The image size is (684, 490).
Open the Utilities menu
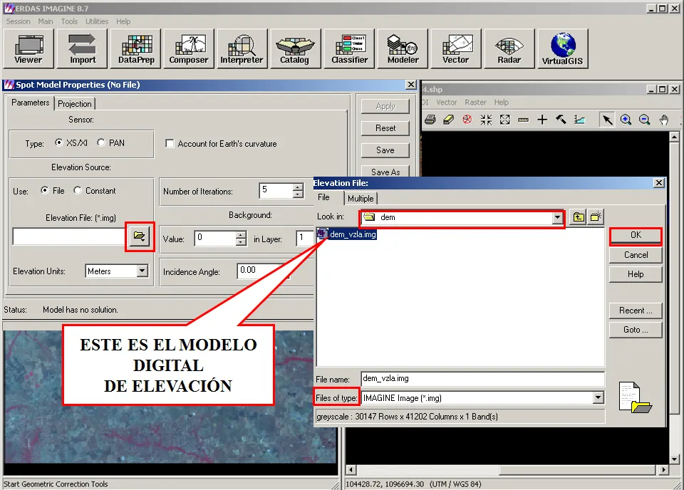(x=97, y=21)
